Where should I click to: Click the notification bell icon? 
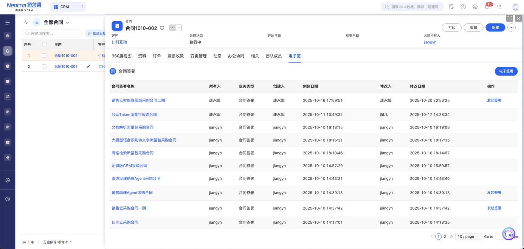click(487, 7)
